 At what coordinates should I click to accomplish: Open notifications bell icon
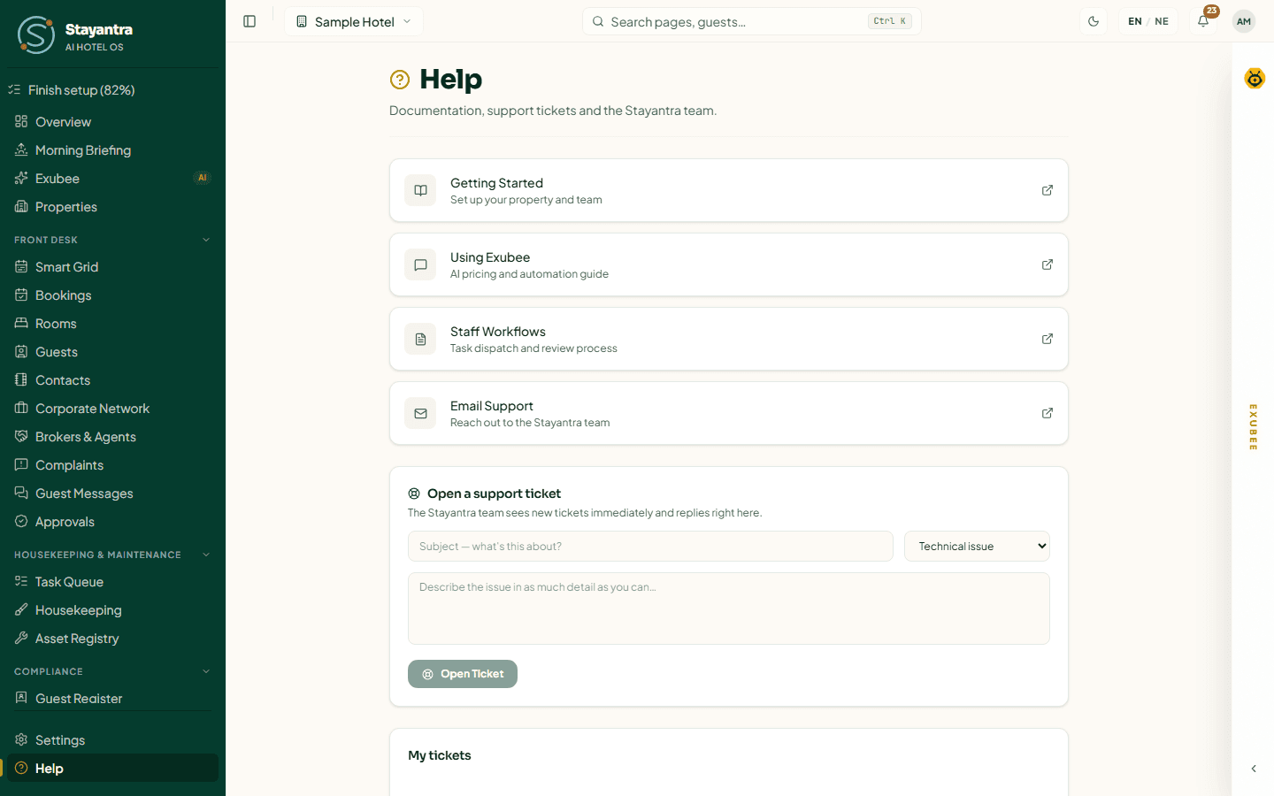click(x=1203, y=21)
